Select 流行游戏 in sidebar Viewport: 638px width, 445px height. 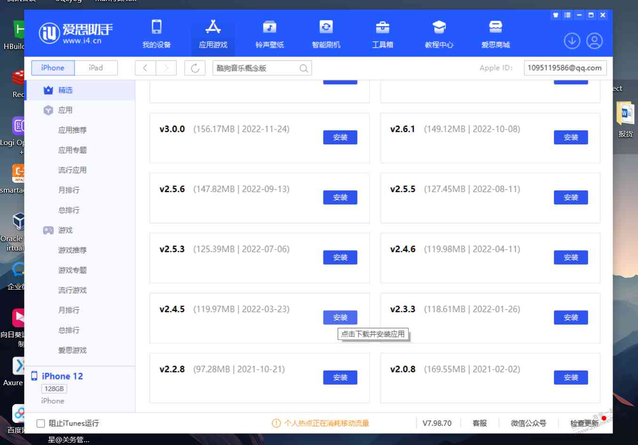(73, 290)
